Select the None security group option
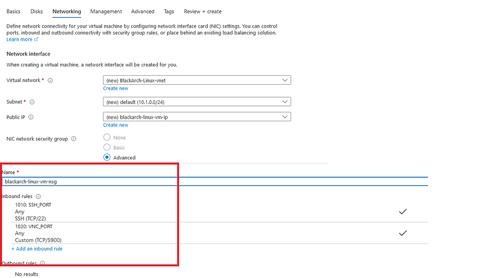The image size is (494, 278). coord(107,137)
